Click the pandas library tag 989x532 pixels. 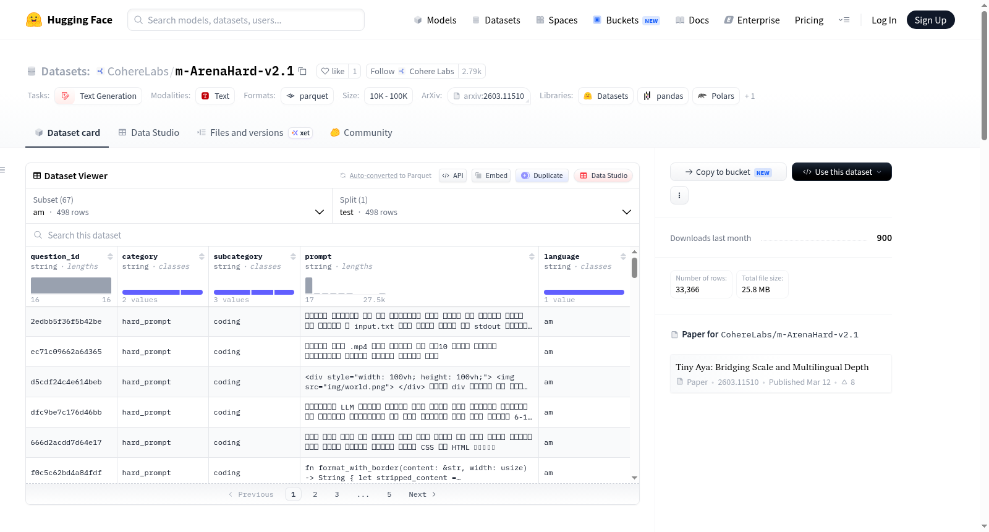663,96
